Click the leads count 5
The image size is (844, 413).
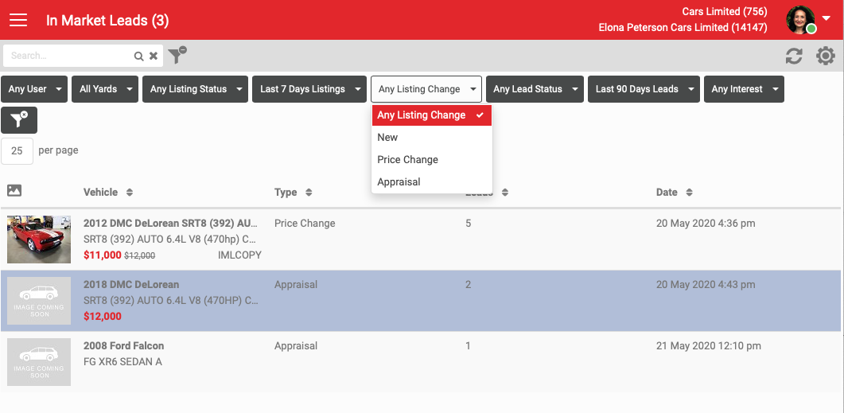coord(469,223)
